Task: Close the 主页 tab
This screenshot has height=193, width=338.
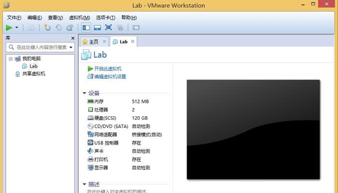Action: point(105,41)
